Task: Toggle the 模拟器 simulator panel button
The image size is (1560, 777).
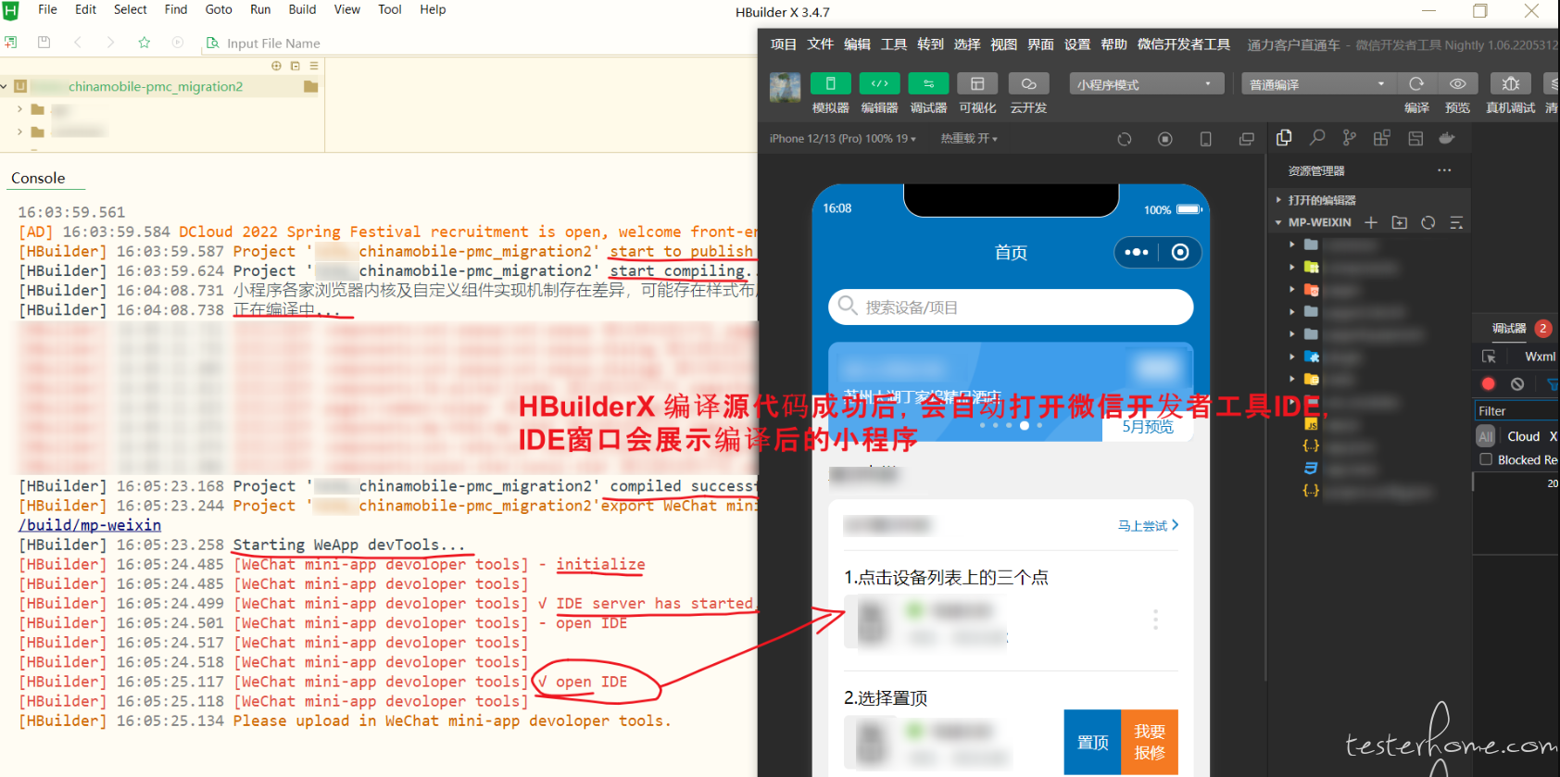Action: click(830, 83)
